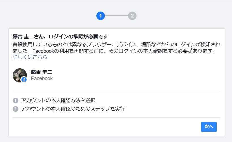The width and height of the screenshot is (232, 142).
Task: Click the heading 藤吉 圭二さん、ログインの承認が必要です
Action: (x=60, y=36)
